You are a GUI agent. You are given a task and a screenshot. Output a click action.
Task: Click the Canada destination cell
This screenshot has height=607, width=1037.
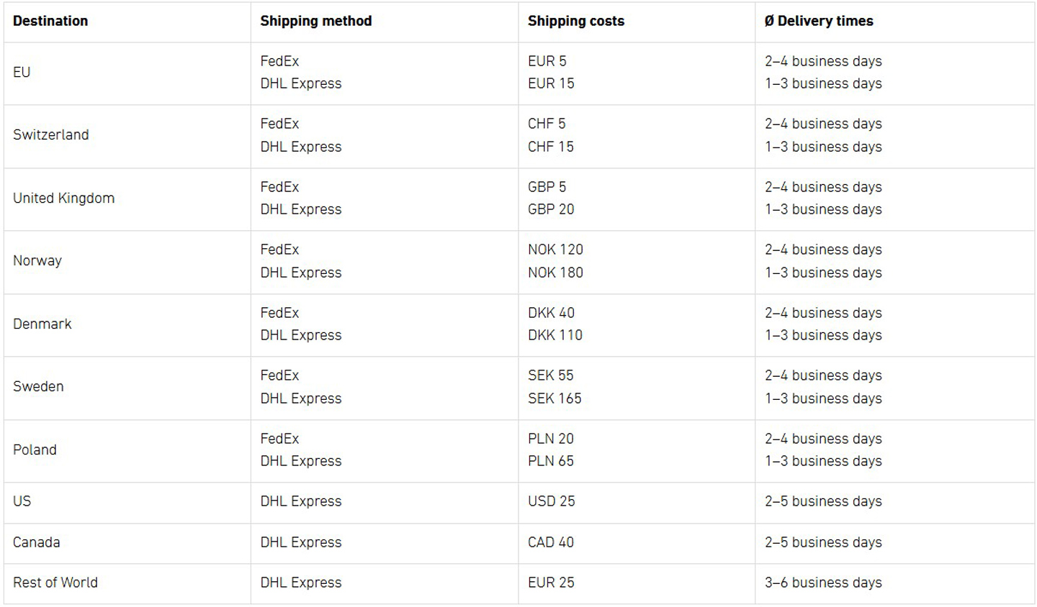(36, 542)
